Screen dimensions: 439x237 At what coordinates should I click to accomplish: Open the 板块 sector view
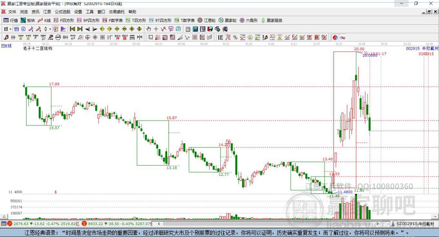[28, 21]
